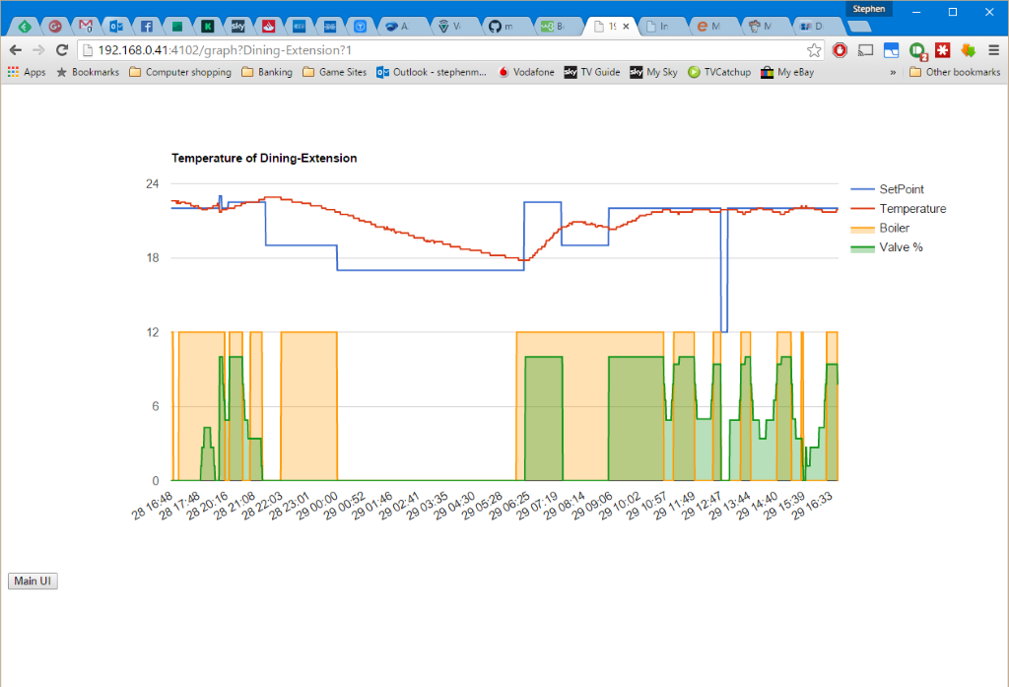Click the address bar URL field
Viewport: 1009px width, 687px height.
click(444, 50)
